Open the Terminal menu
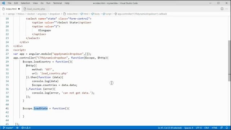 pos(57,3)
